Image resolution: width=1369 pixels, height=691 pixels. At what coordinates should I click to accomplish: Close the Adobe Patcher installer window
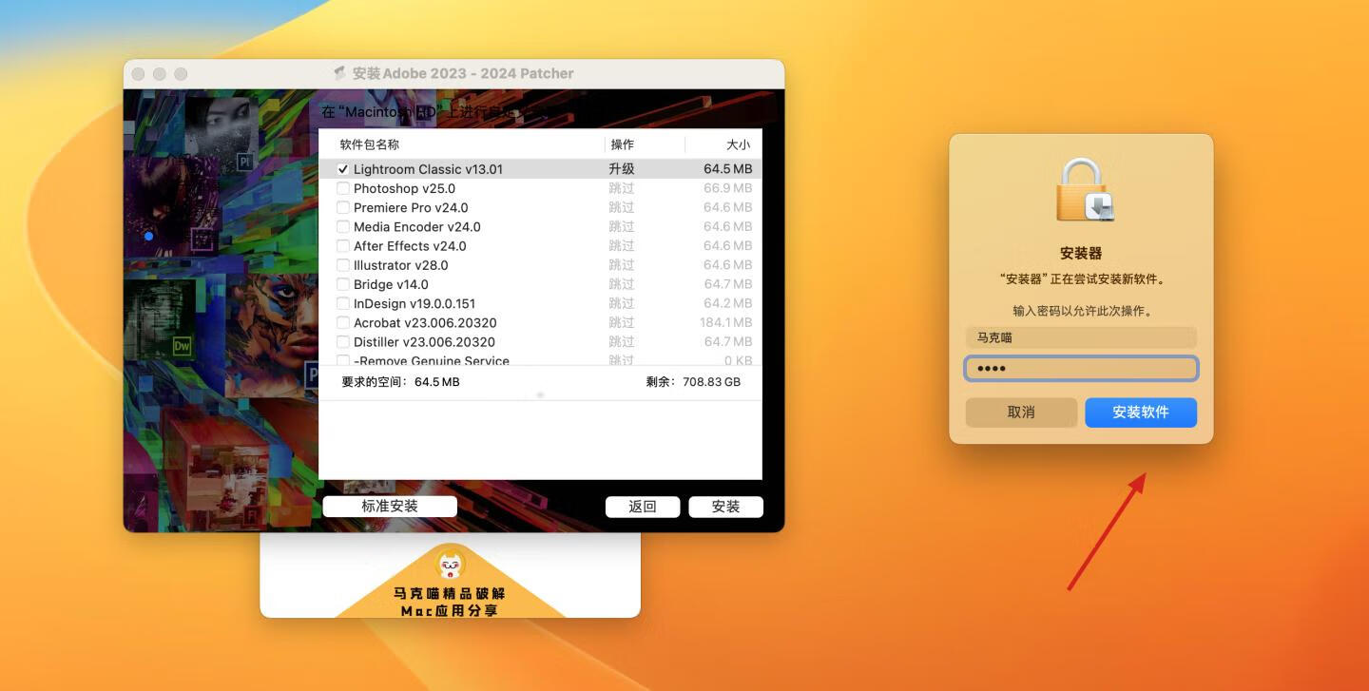[138, 73]
